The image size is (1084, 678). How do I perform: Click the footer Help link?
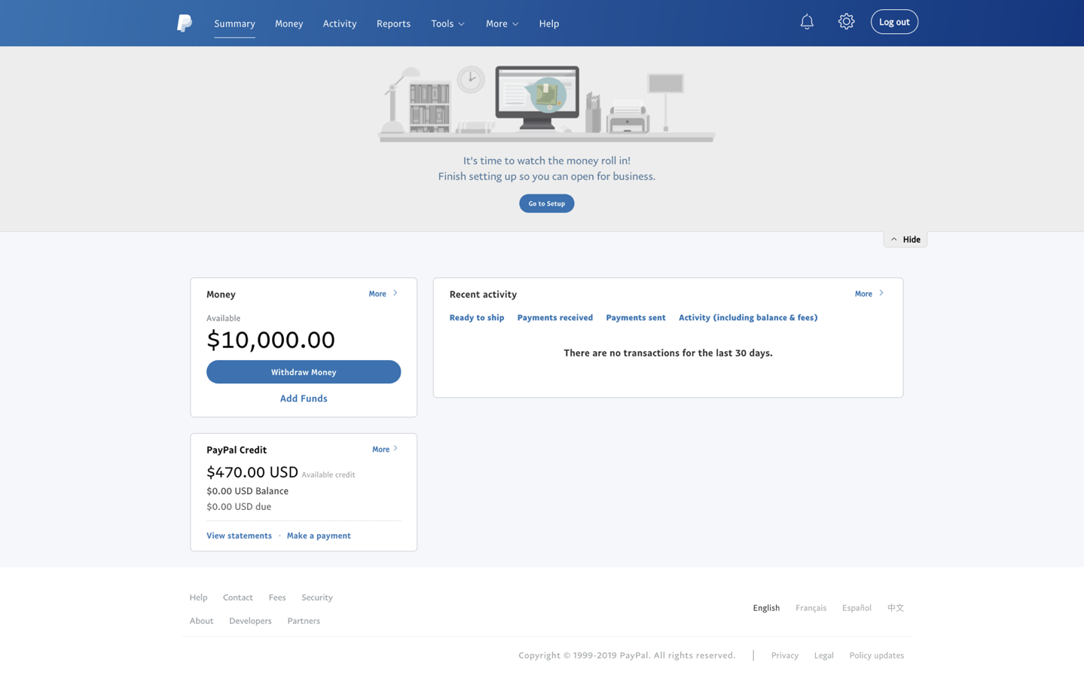pyautogui.click(x=198, y=597)
